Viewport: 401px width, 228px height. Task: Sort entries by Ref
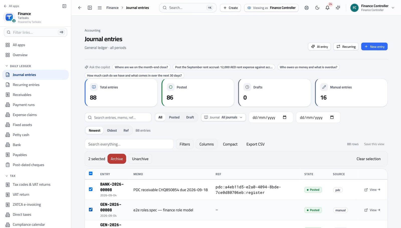pyautogui.click(x=126, y=130)
